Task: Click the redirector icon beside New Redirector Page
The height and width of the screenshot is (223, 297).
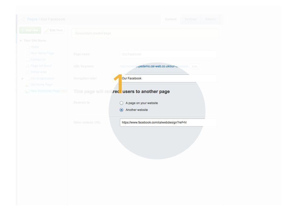Action: click(x=28, y=91)
